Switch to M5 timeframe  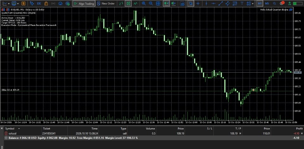267,3
